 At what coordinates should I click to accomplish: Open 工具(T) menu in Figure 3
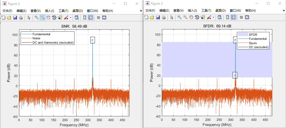[206, 11]
